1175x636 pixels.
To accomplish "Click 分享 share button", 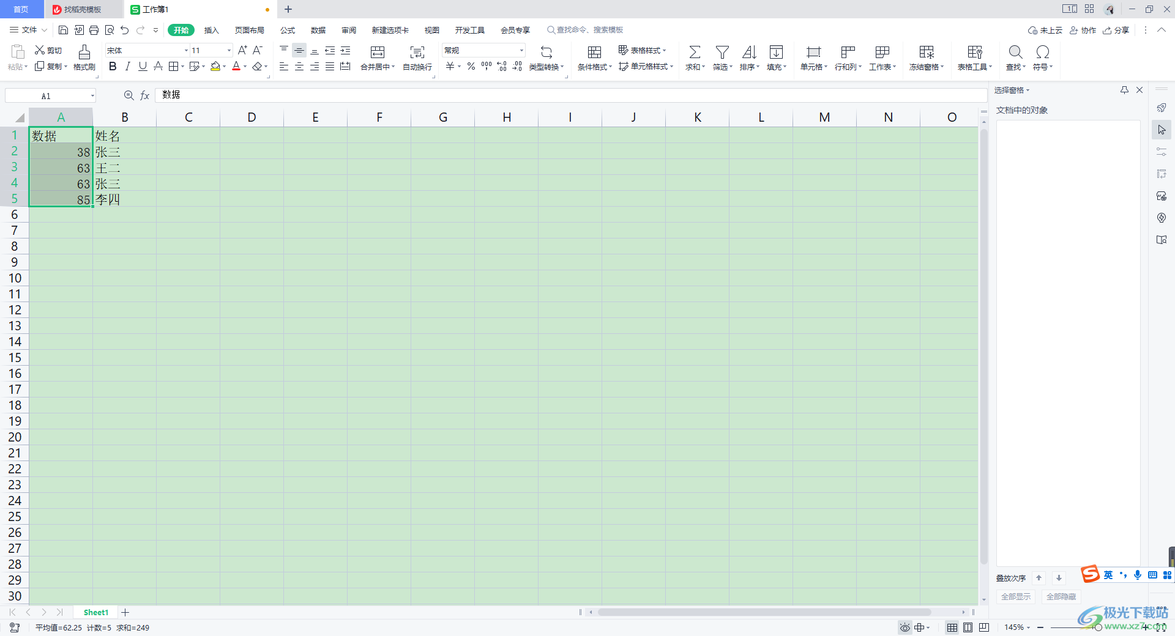I will (x=1116, y=30).
